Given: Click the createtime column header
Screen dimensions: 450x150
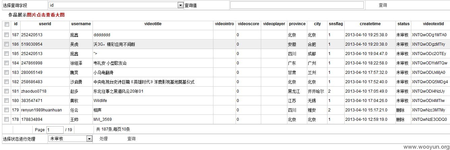Looking at the screenshot, I should (370, 24).
